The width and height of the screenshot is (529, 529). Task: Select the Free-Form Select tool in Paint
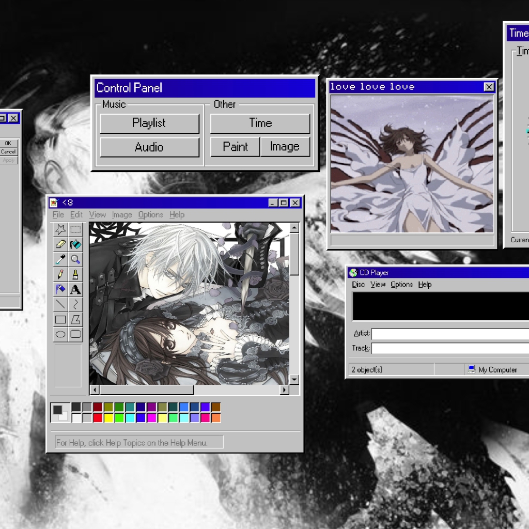point(60,229)
